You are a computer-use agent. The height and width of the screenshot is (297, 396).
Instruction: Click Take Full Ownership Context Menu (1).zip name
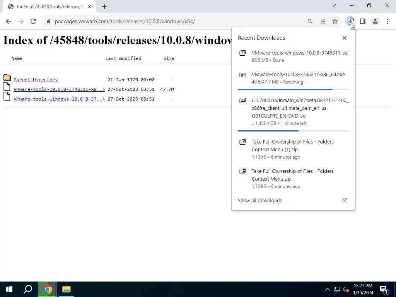pyautogui.click(x=292, y=145)
